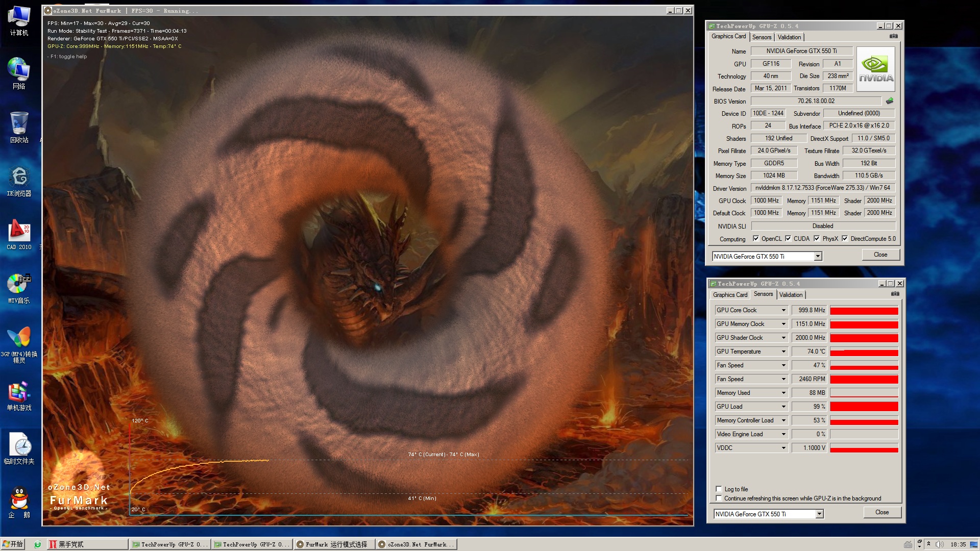Switch to Graphics Card tab in lower GPU-Z window
980x551 pixels.
coord(730,295)
